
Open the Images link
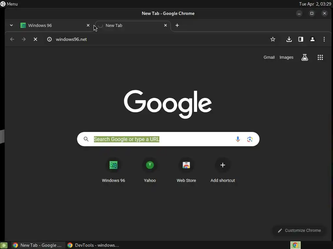point(286,57)
